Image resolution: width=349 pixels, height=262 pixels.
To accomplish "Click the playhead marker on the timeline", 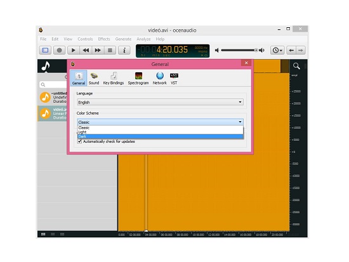I will click(x=146, y=231).
